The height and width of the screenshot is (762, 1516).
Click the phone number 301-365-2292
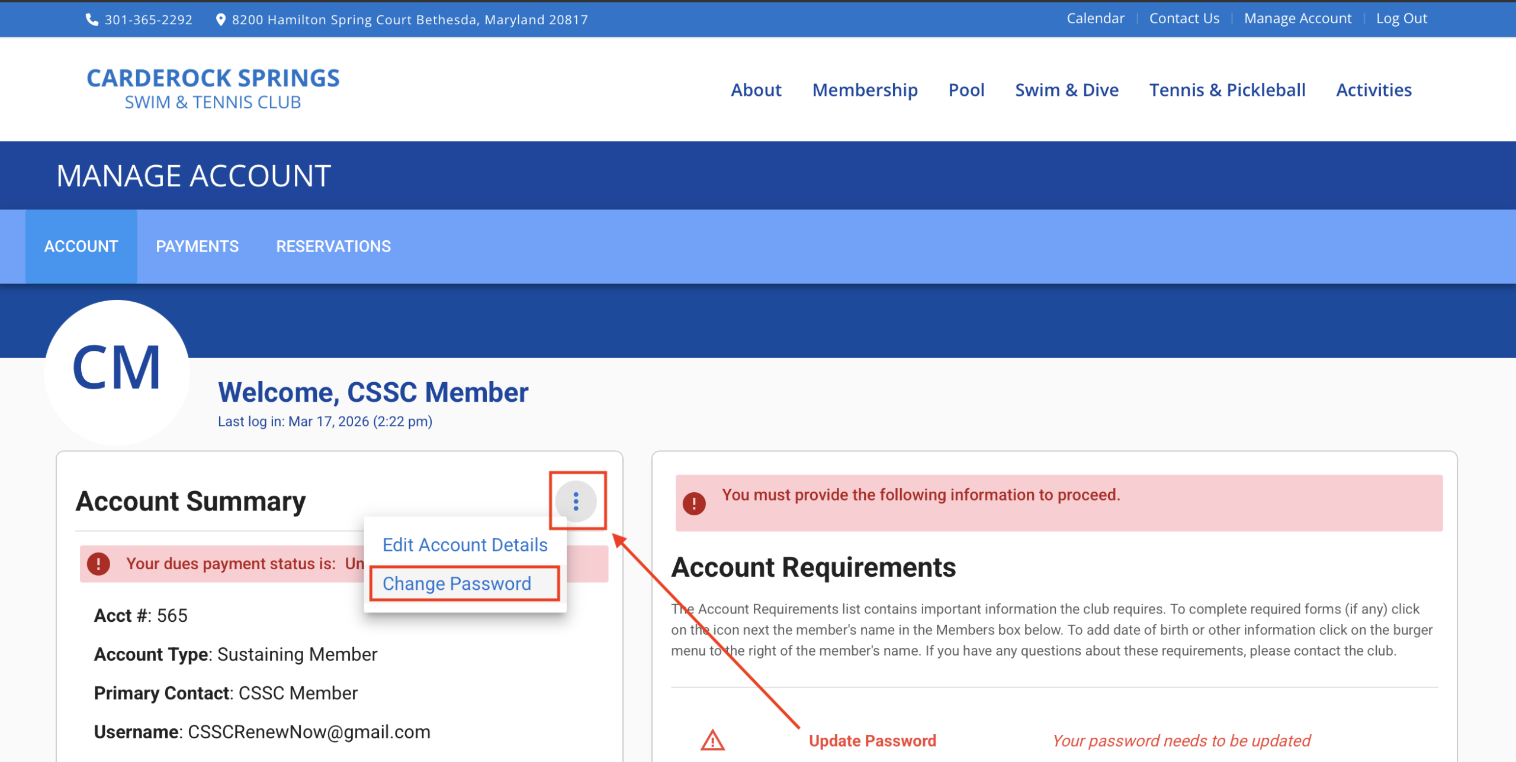coord(149,20)
